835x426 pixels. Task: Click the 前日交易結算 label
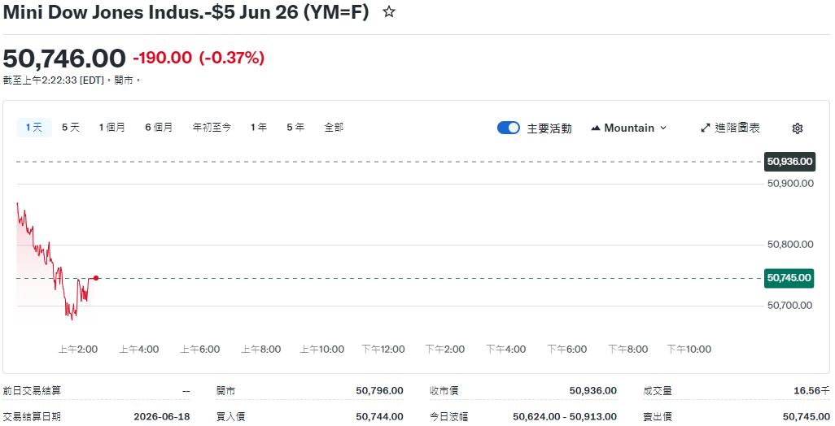[32, 391]
